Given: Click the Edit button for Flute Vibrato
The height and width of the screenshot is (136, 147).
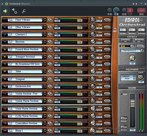Looking at the screenshot, I should pyautogui.click(x=107, y=20).
